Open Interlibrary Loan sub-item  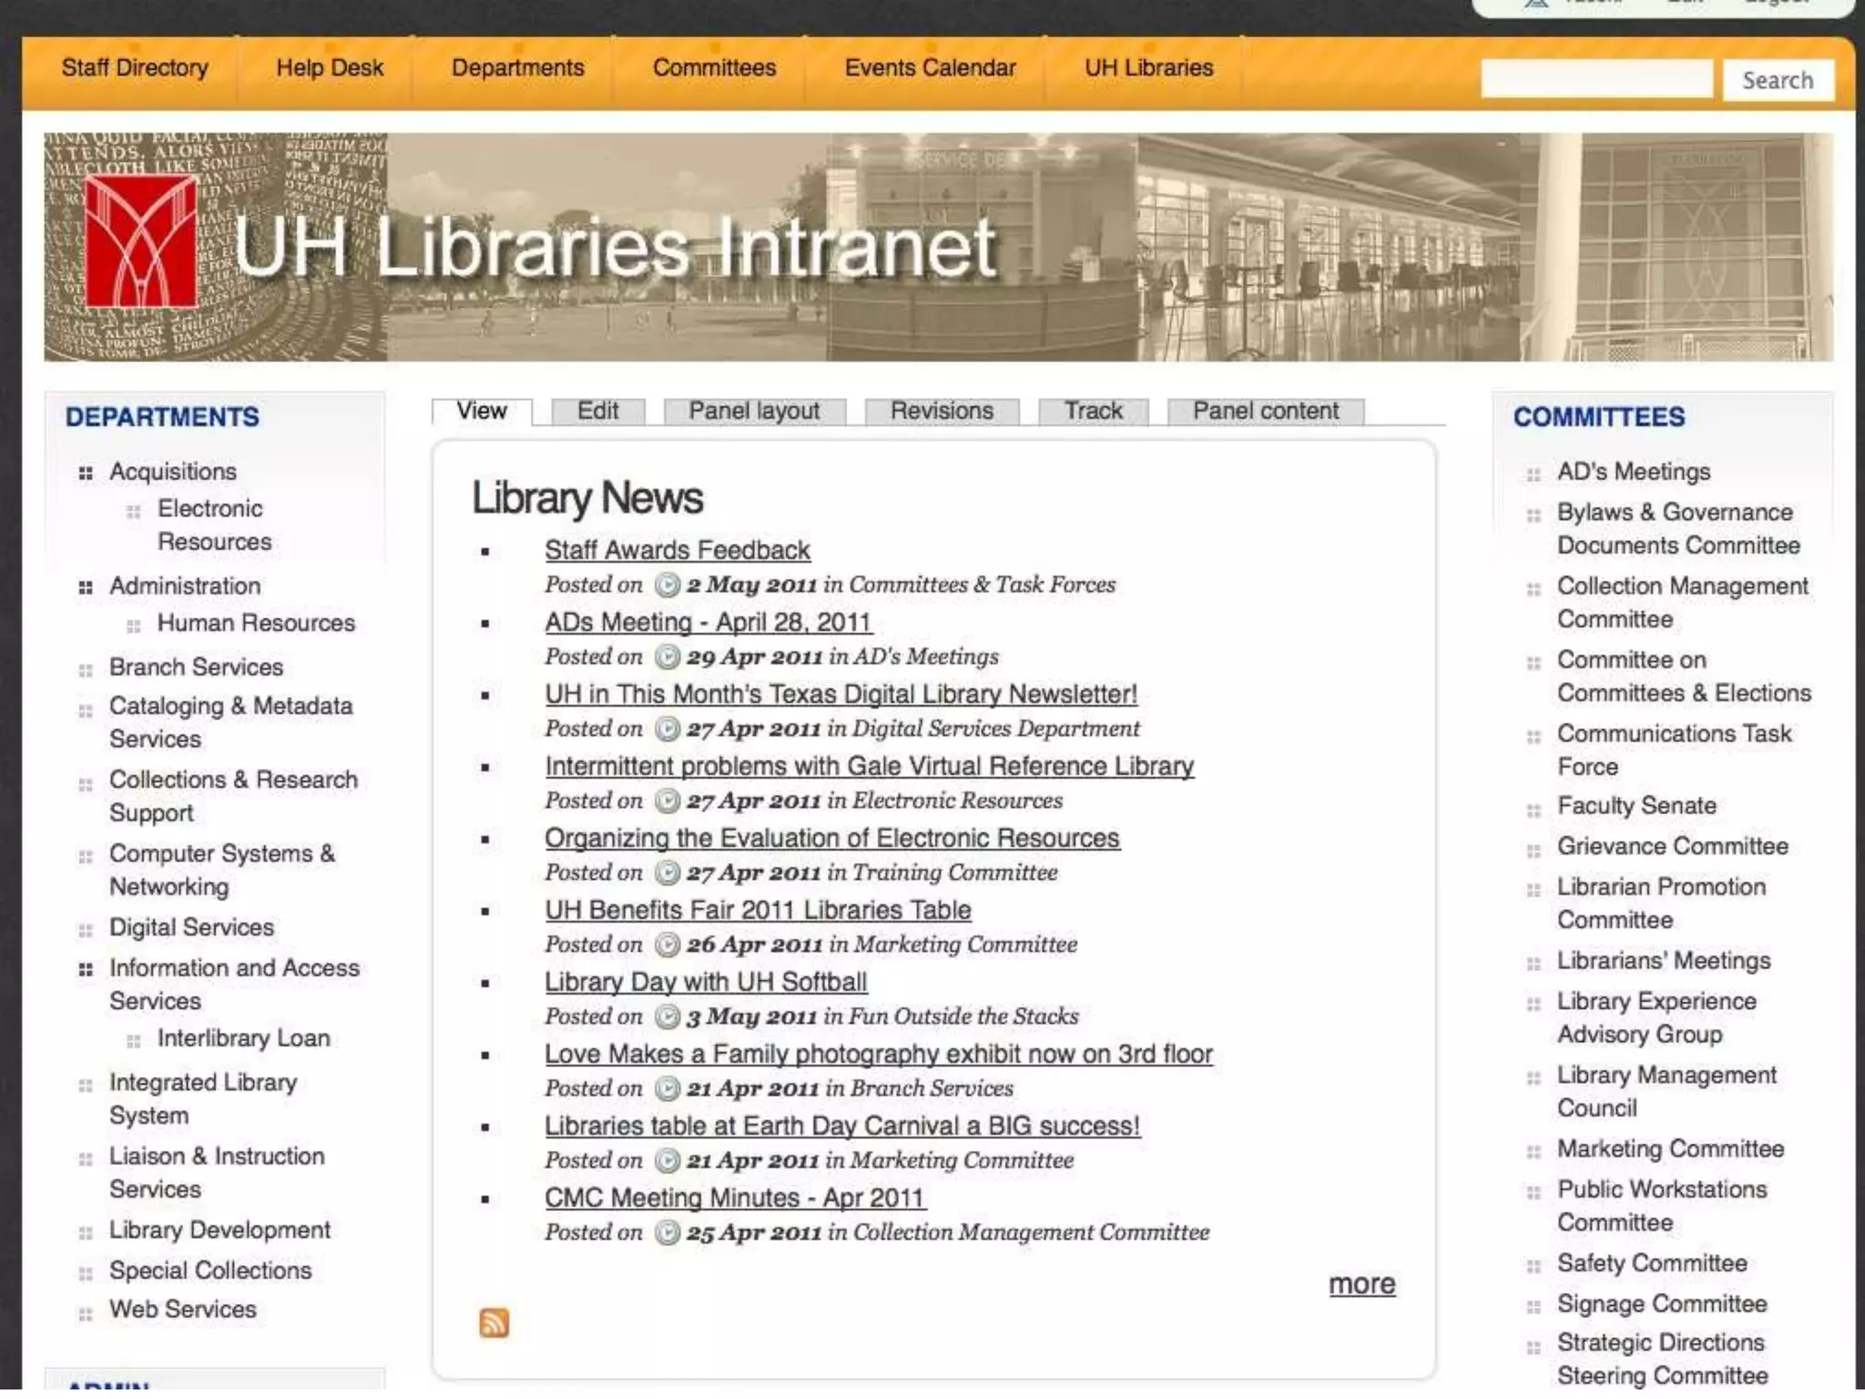click(243, 1038)
